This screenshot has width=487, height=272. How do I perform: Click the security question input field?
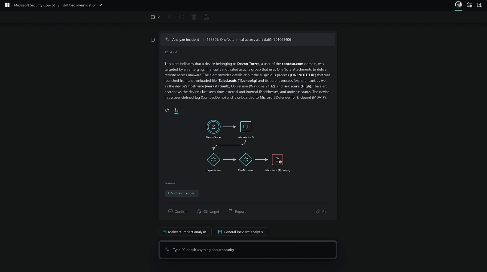click(248, 250)
